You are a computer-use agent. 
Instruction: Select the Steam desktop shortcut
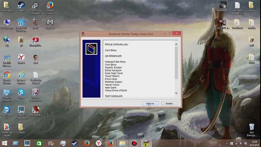coord(21,7)
